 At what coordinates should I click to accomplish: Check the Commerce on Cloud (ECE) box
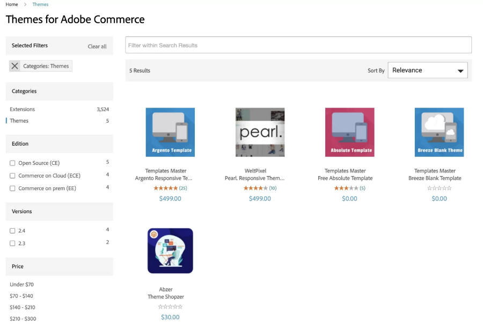(x=12, y=176)
